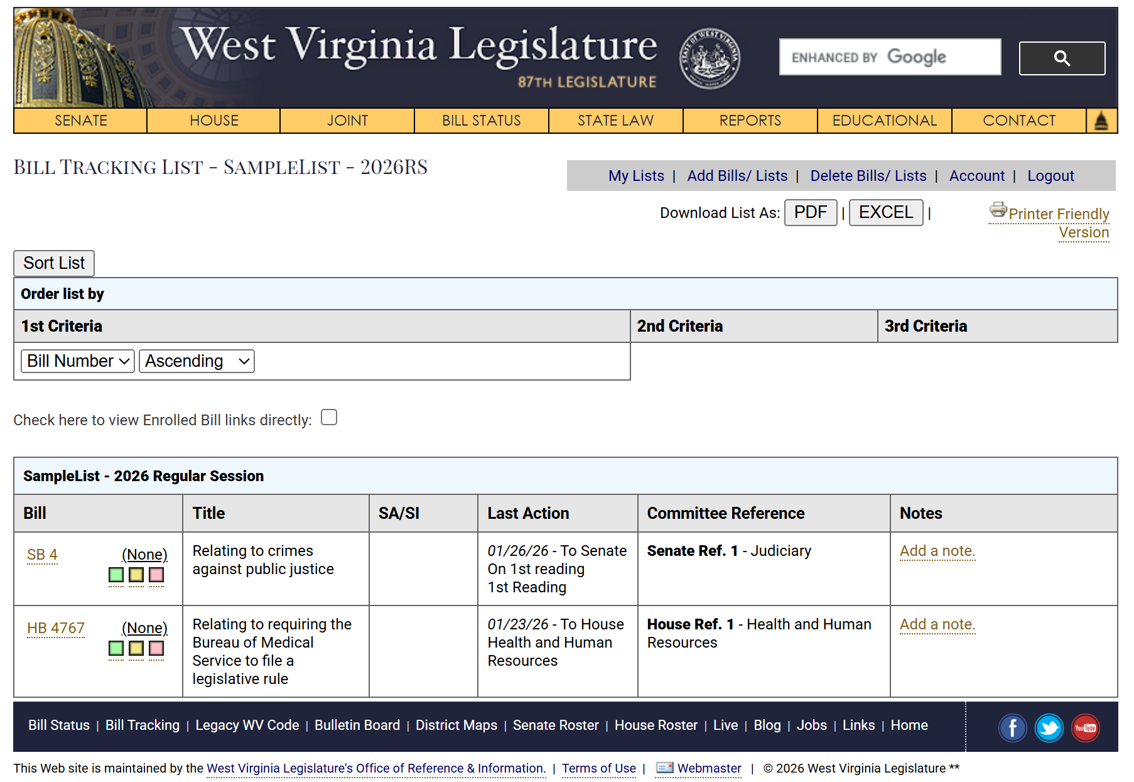1134x782 pixels.
Task: Open bill HB 4767 link
Action: point(56,628)
